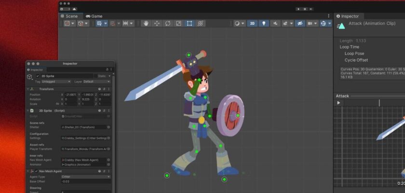Select the Move tool

(x=157, y=23)
